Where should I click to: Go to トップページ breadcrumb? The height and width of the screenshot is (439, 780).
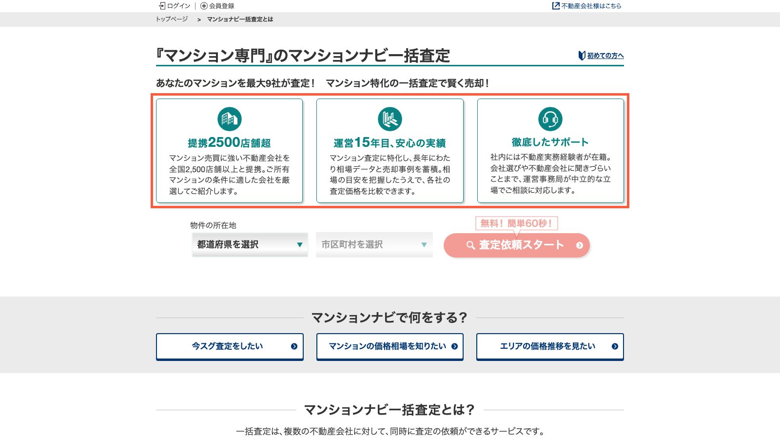(172, 19)
